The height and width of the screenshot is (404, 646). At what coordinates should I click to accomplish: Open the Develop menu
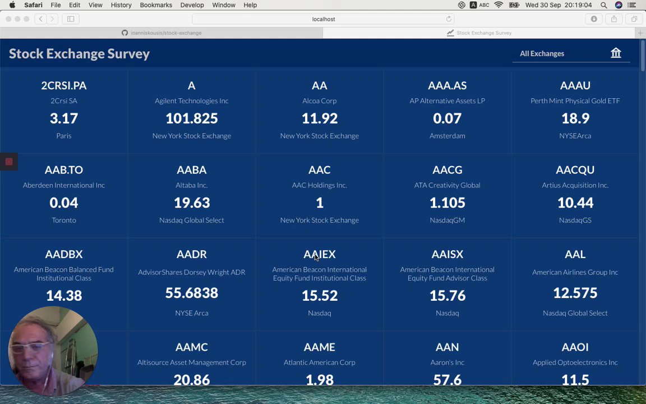coord(192,5)
